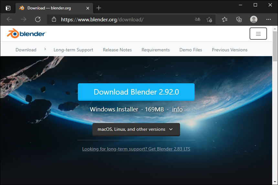Open Requirements page
Screen dimensions: 278x185
(x=155, y=50)
